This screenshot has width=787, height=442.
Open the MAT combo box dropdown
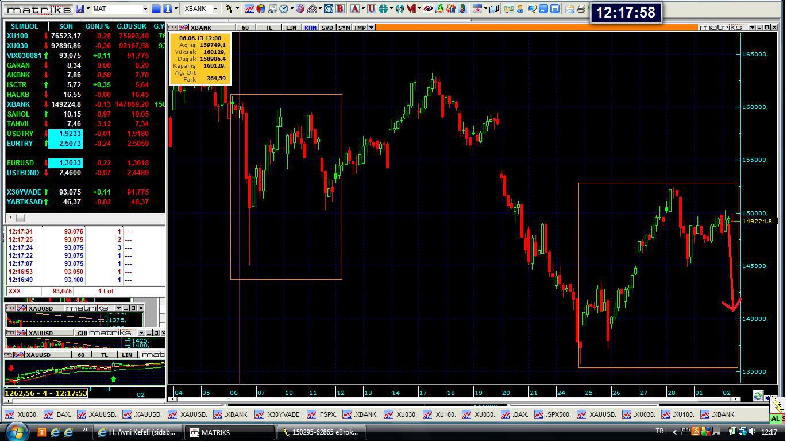pyautogui.click(x=145, y=9)
